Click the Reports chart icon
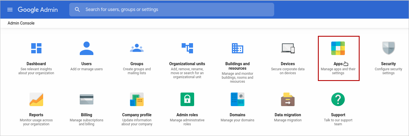This screenshot has width=409, height=136. [x=36, y=99]
